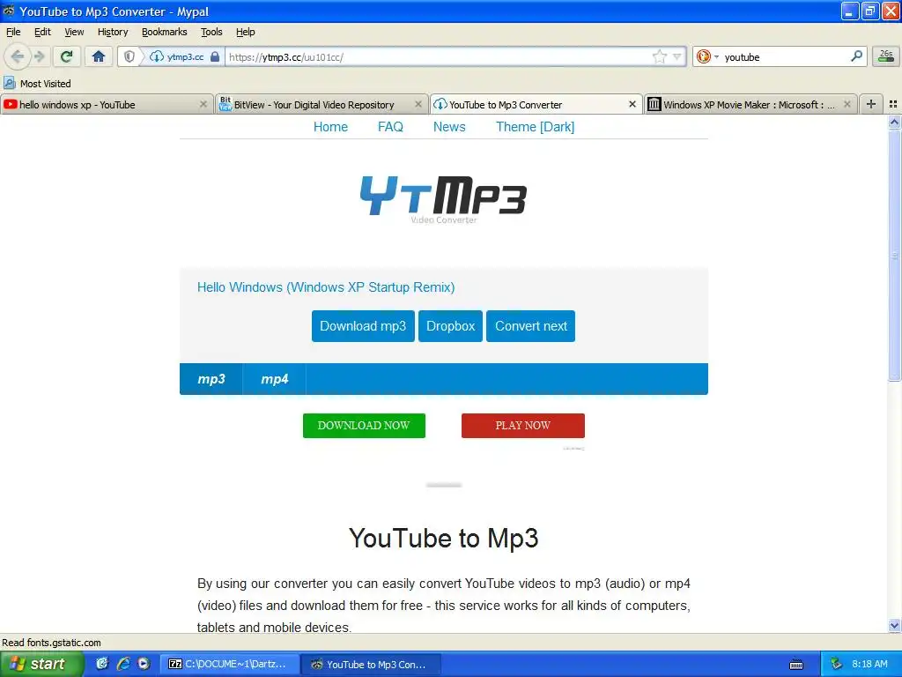Click the ytmp3.cc site identity icon
Screen dimensions: 902x677
[x=157, y=56]
